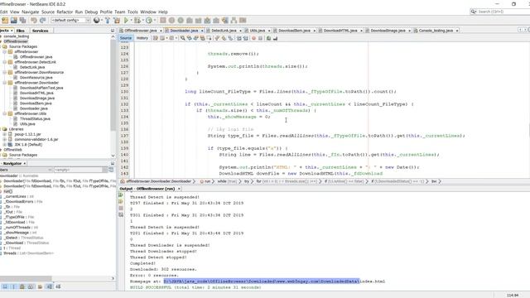This screenshot has height=298, width=530.
Task: Click first filter icon in Navigator bottom bar
Action: 5,286
